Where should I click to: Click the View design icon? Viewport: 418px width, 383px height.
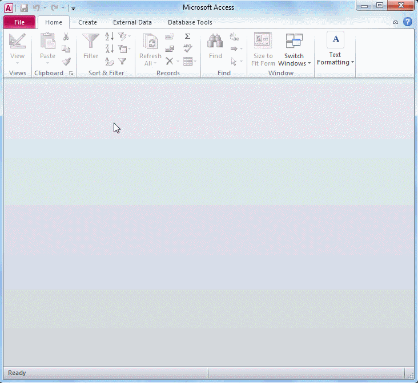tap(17, 41)
